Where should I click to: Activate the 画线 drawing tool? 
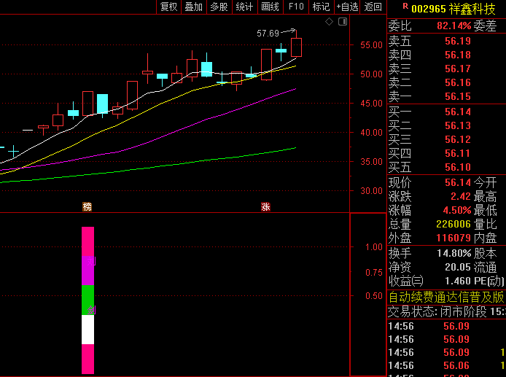click(x=270, y=7)
